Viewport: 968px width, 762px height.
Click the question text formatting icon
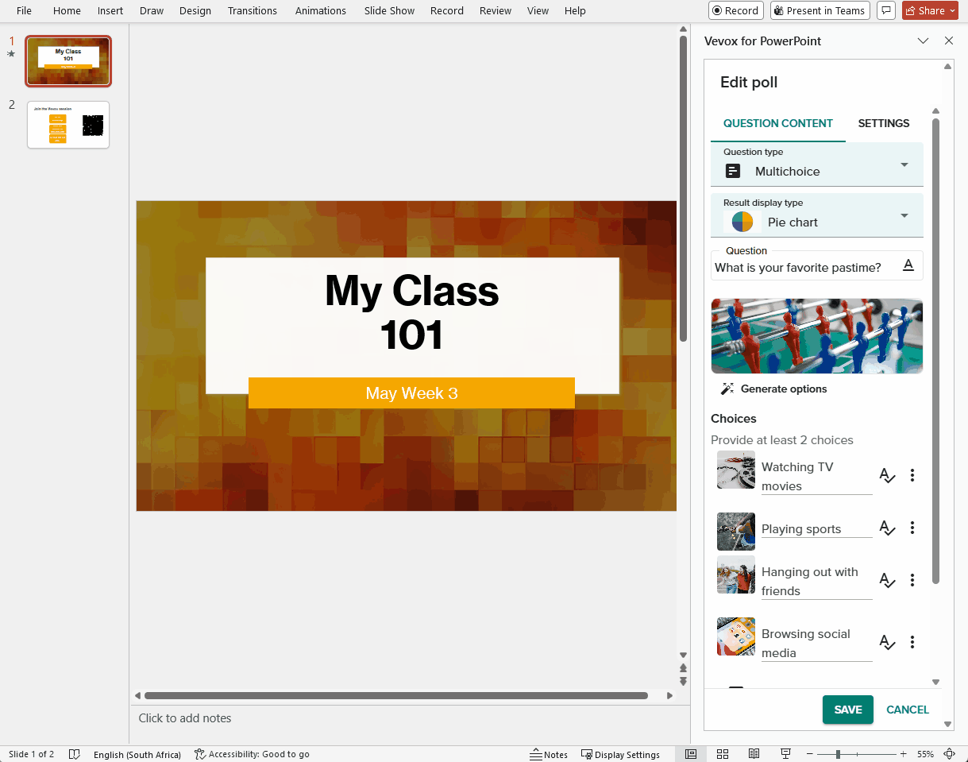point(908,266)
